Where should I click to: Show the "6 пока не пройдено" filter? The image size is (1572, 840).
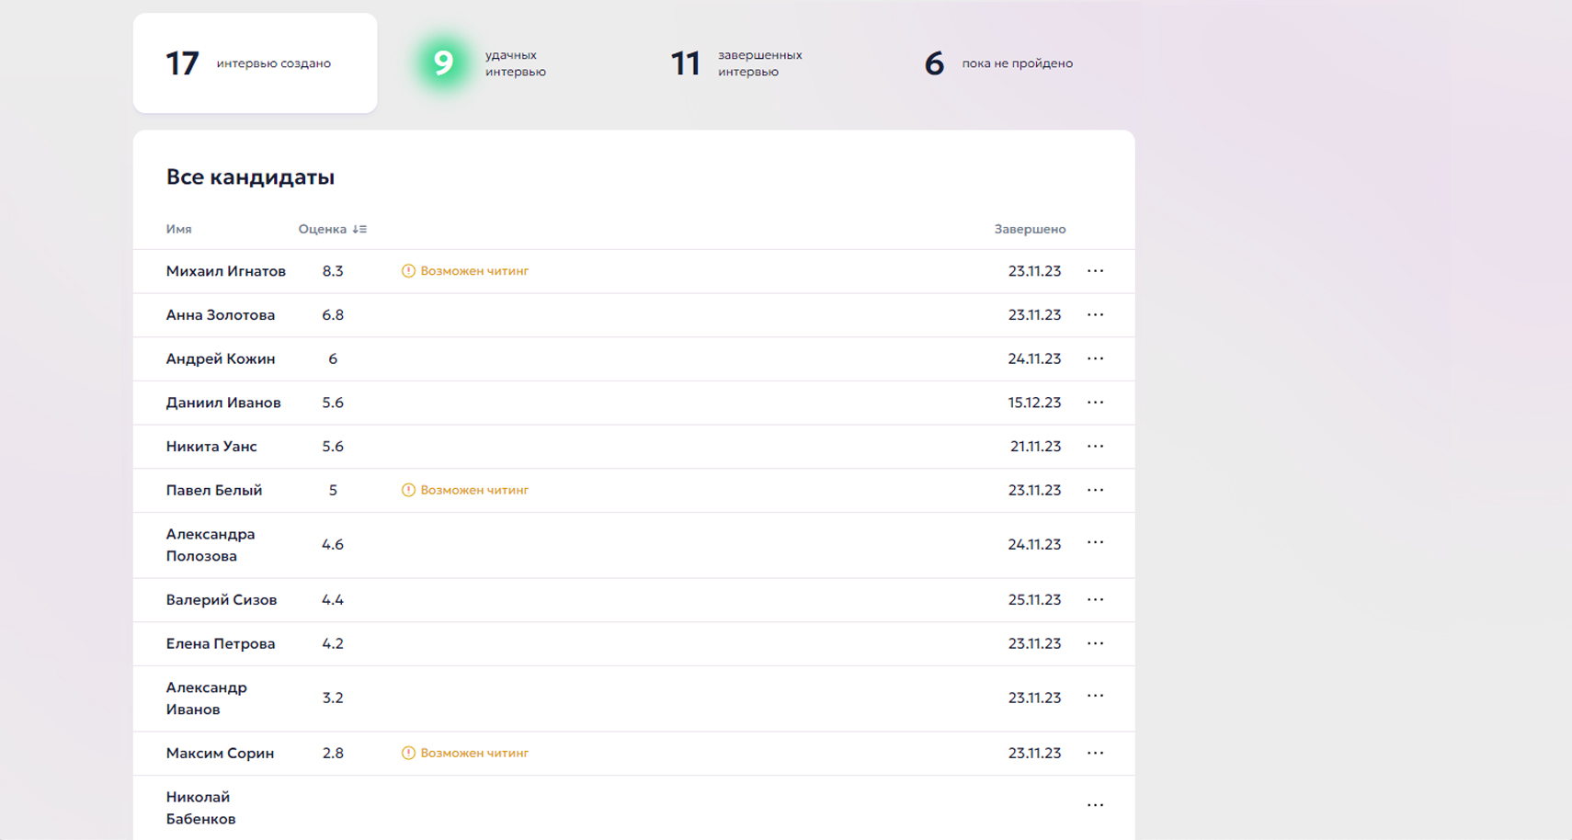998,63
